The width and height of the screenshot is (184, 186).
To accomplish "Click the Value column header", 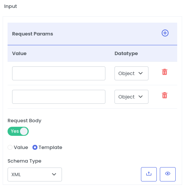I will pyautogui.click(x=19, y=54).
